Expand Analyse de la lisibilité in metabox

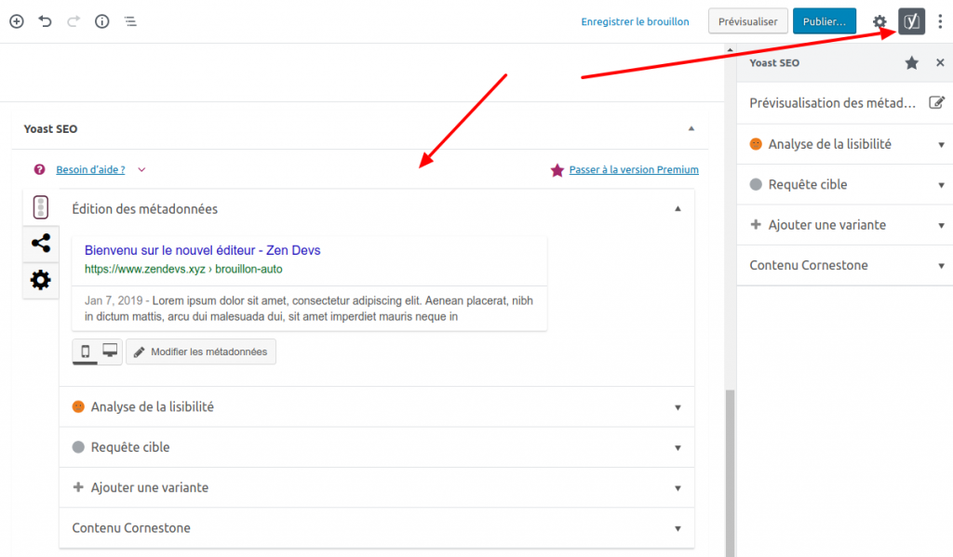coord(377,407)
